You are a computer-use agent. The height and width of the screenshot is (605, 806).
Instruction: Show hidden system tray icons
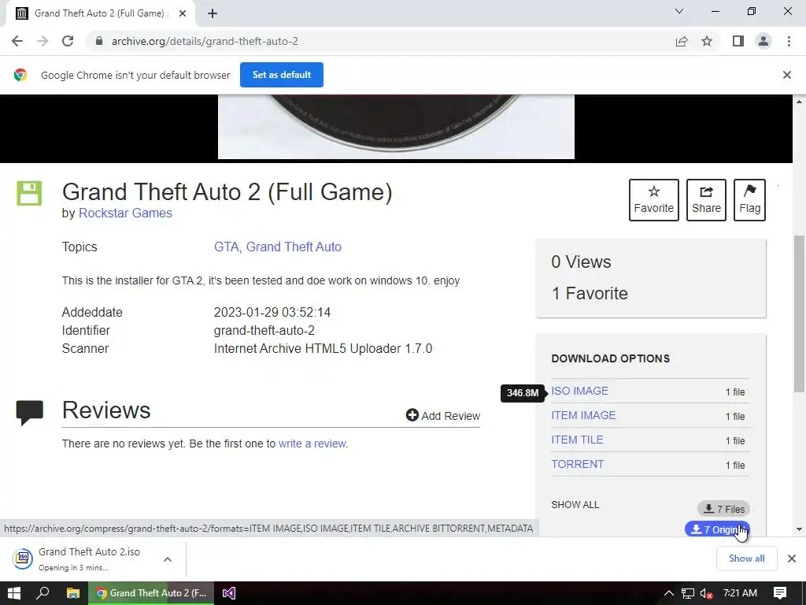click(x=668, y=593)
